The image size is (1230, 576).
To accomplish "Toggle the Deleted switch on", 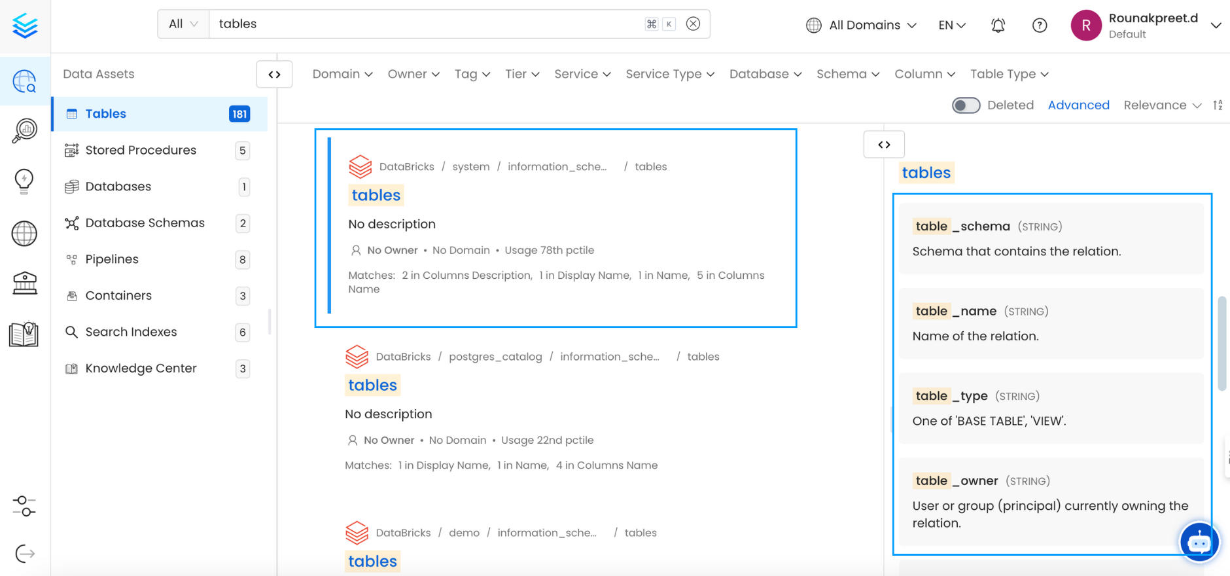I will (x=966, y=105).
